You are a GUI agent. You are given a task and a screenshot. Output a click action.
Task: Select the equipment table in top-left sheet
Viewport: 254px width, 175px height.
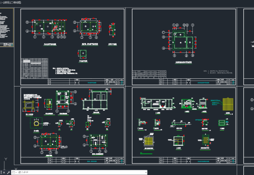[x=35, y=68]
